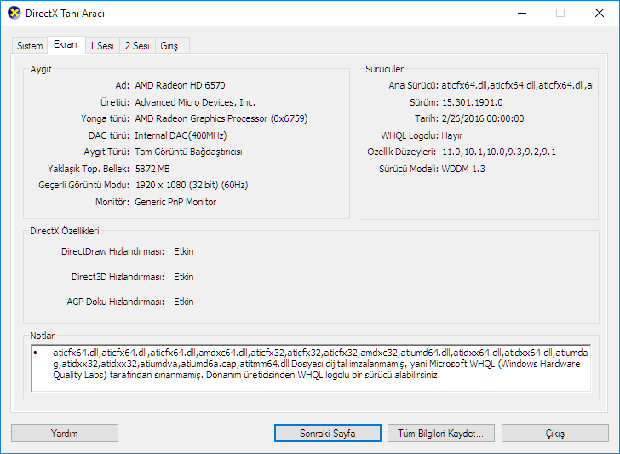Close the DirectX Tanı Aracı window
This screenshot has height=454, width=620.
pyautogui.click(x=600, y=13)
